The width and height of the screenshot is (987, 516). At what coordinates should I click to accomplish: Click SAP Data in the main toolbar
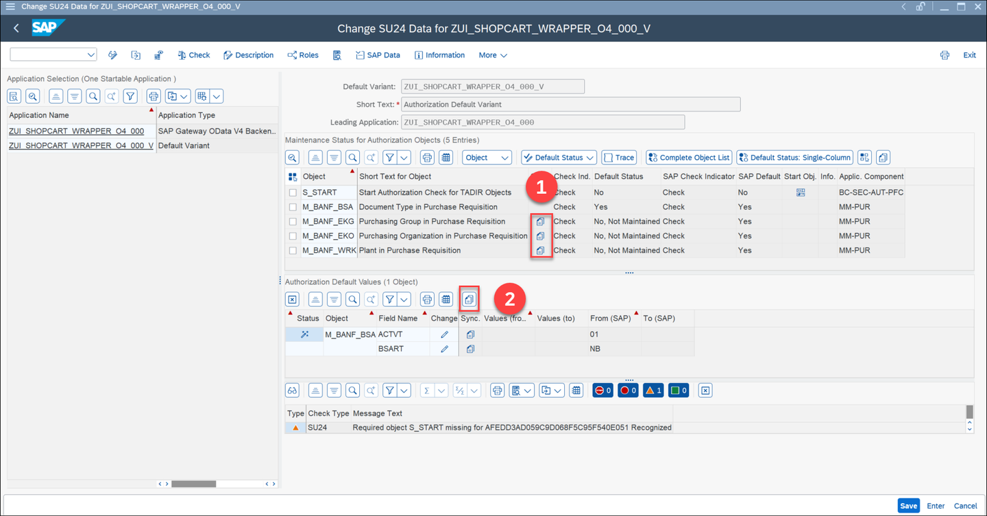tap(378, 55)
